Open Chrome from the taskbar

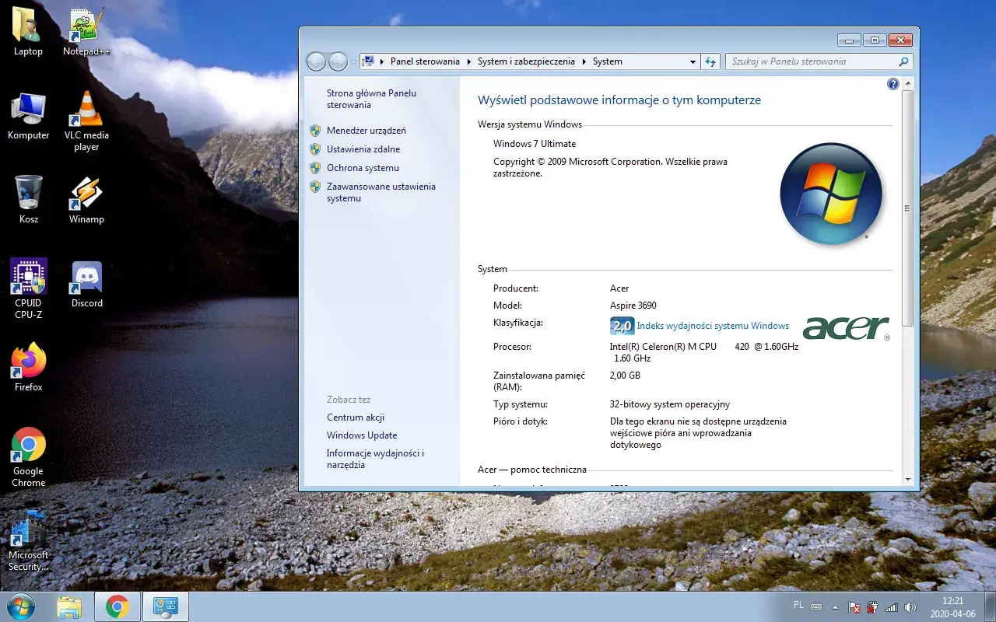click(x=117, y=606)
